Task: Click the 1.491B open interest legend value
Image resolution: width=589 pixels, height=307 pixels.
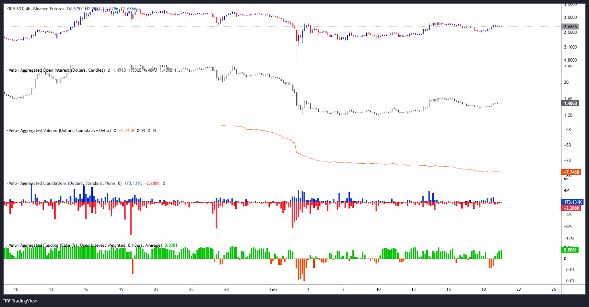Action: pos(119,70)
